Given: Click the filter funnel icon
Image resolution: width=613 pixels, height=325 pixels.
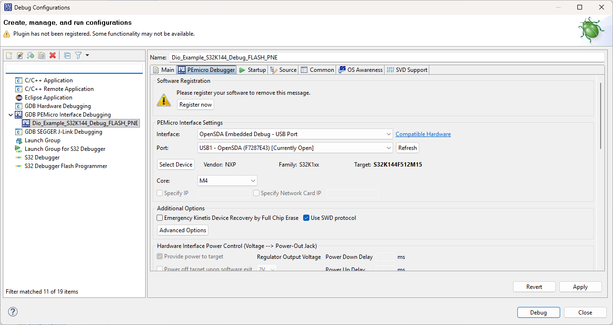Looking at the screenshot, I should 79,55.
